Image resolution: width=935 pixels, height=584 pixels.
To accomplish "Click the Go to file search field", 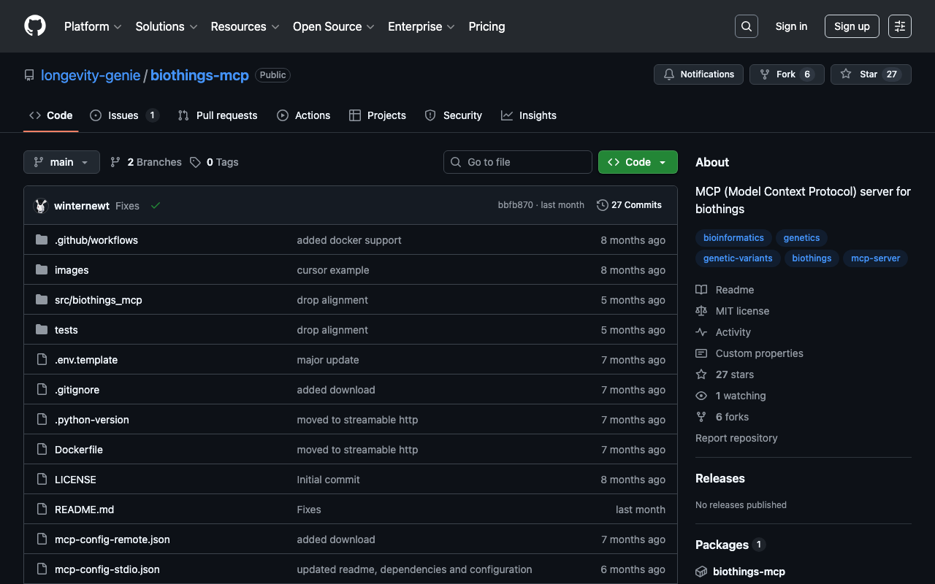I will (x=518, y=162).
